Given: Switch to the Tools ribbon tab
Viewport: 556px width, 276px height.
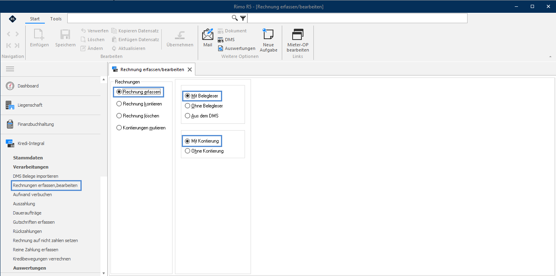Looking at the screenshot, I should (x=56, y=19).
